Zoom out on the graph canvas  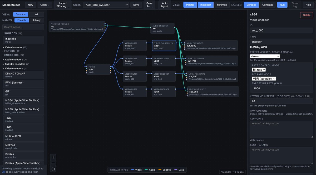[53, 163]
